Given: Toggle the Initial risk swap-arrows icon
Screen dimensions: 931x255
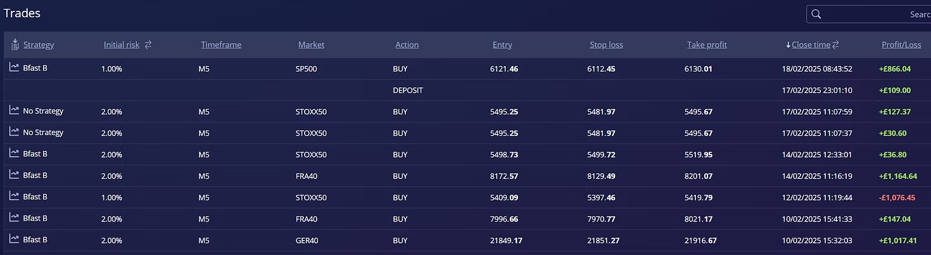Looking at the screenshot, I should (148, 45).
